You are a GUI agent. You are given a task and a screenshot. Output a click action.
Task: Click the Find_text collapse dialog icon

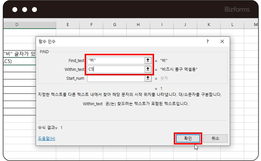tap(148, 60)
